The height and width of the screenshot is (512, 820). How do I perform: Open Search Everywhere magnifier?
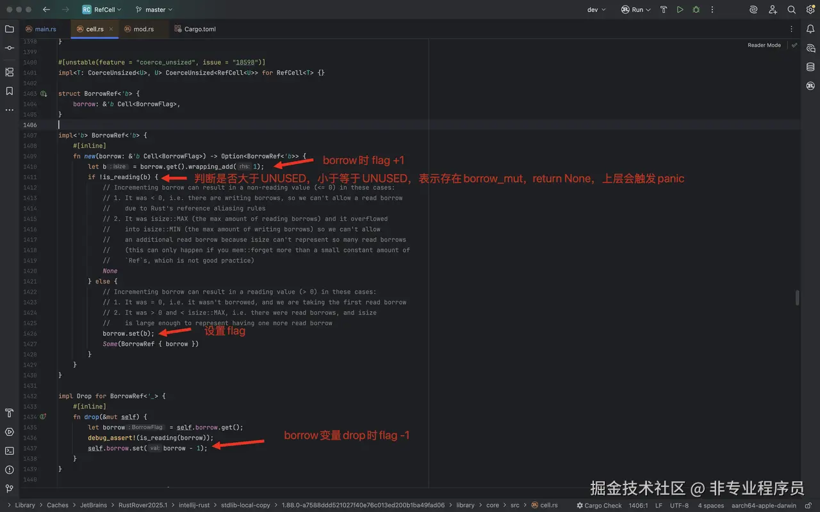792,10
